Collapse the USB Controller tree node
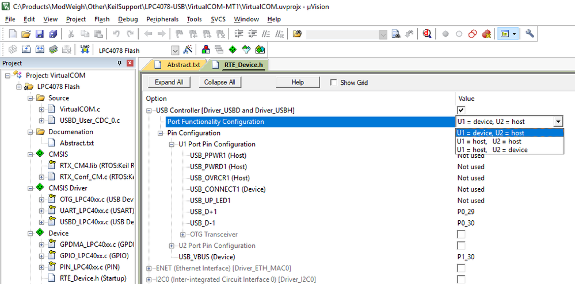 pos(149,110)
